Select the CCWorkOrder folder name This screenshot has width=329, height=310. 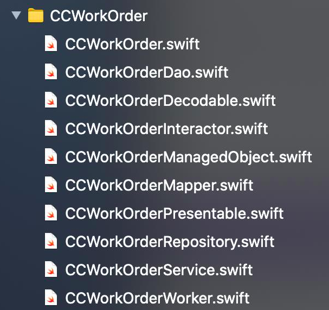[98, 16]
